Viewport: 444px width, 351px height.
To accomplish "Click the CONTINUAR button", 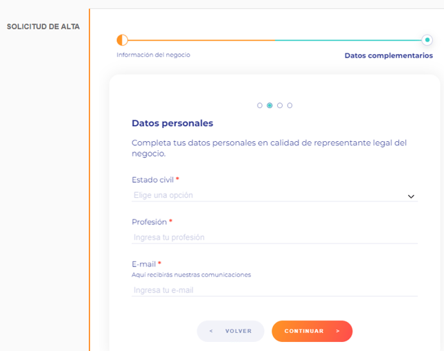I will coord(312,331).
